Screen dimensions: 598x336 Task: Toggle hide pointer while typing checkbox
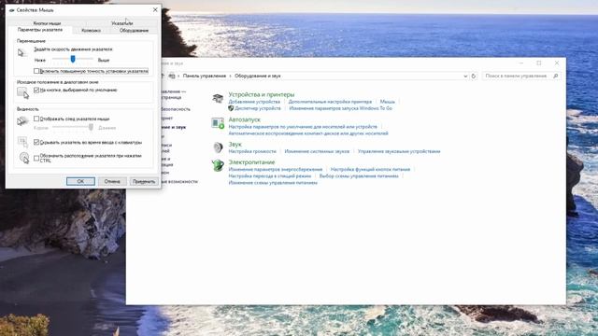click(x=36, y=142)
